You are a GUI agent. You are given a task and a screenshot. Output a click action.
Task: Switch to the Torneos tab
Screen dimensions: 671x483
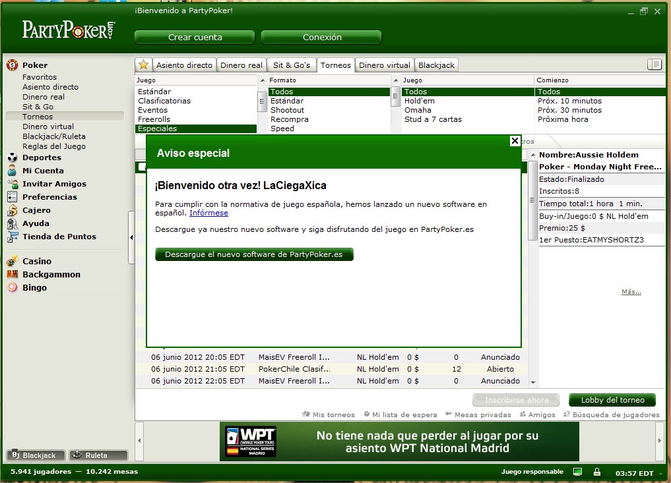coord(335,65)
